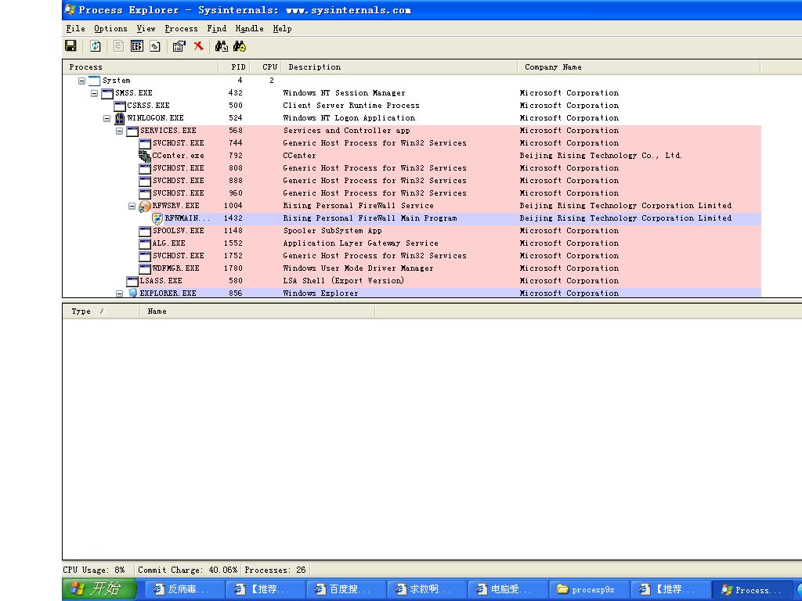802x601 pixels.
Task: Click the Company Name column header
Action: (x=553, y=67)
